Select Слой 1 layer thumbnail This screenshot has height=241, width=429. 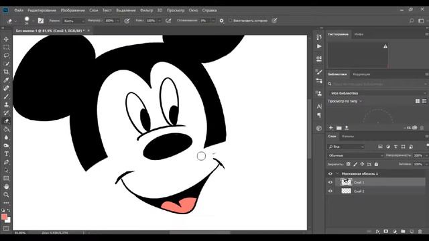346,182
